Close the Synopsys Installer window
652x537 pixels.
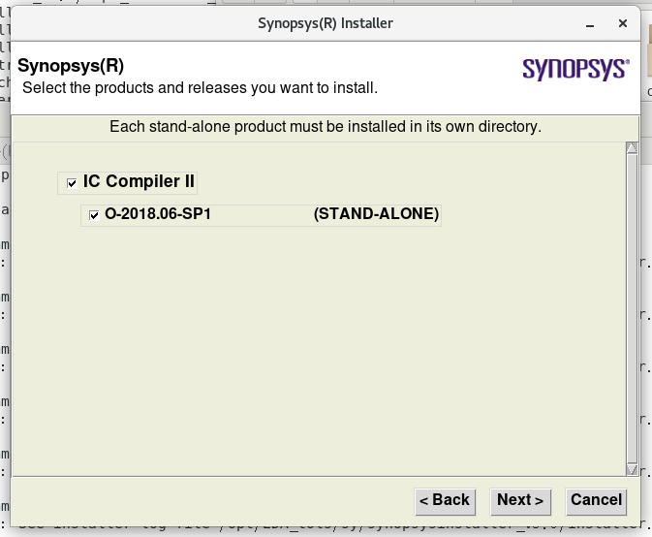pyautogui.click(x=623, y=23)
